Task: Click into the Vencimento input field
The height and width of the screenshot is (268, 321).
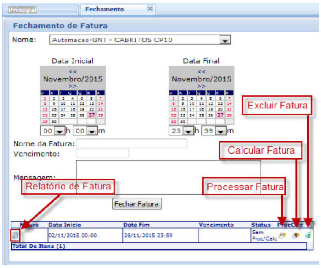Action: click(102, 154)
